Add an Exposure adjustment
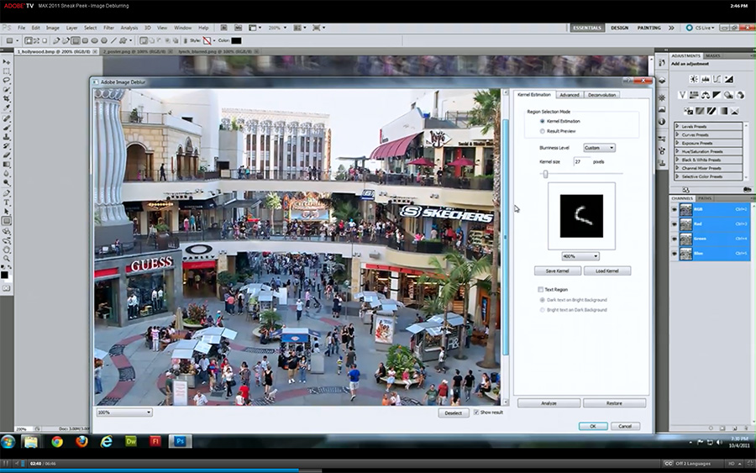 click(x=729, y=79)
